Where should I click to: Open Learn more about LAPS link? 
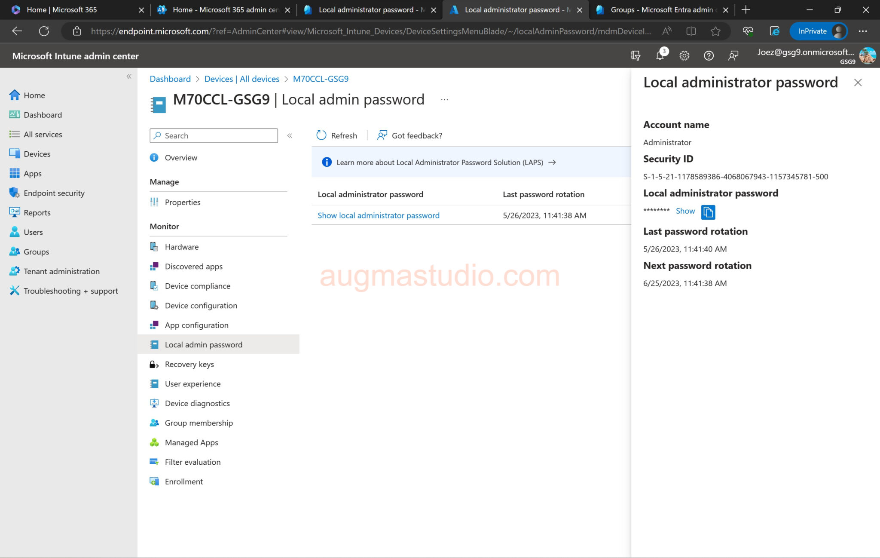440,162
